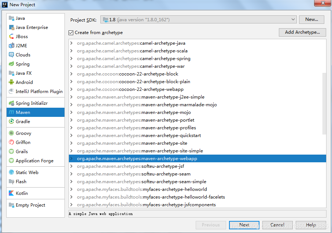Click the New... SDK button
This screenshot has width=332, height=233.
(x=311, y=19)
